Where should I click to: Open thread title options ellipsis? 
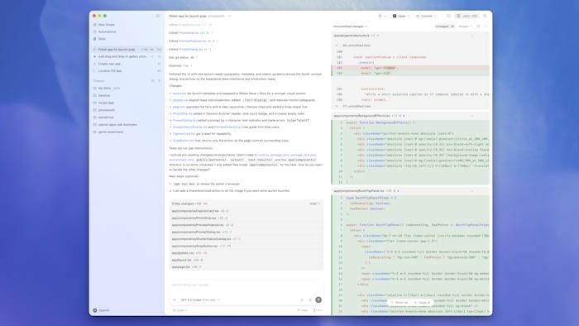229,17
